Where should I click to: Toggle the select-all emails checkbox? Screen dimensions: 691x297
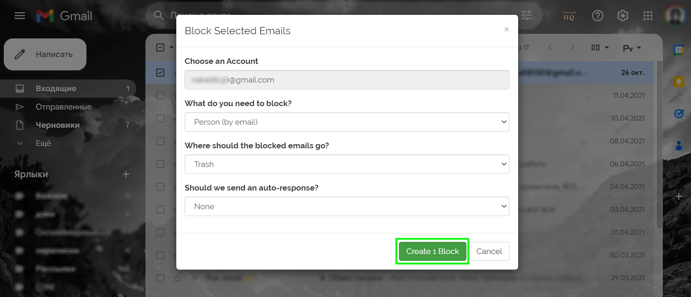(160, 48)
